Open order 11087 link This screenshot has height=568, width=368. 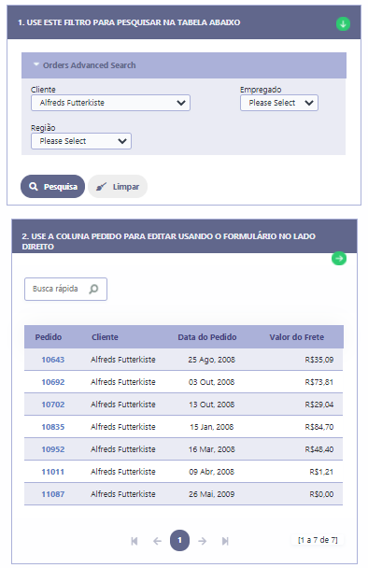[x=53, y=494]
